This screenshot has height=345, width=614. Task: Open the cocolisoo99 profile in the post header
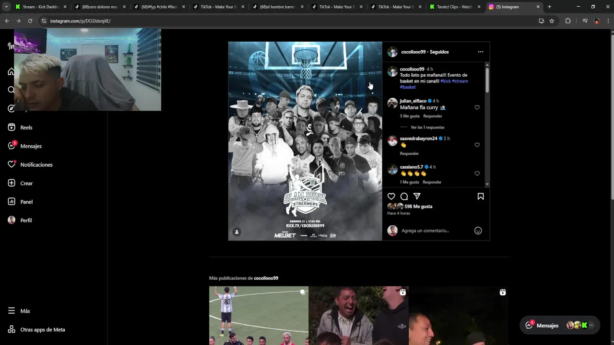pyautogui.click(x=413, y=52)
